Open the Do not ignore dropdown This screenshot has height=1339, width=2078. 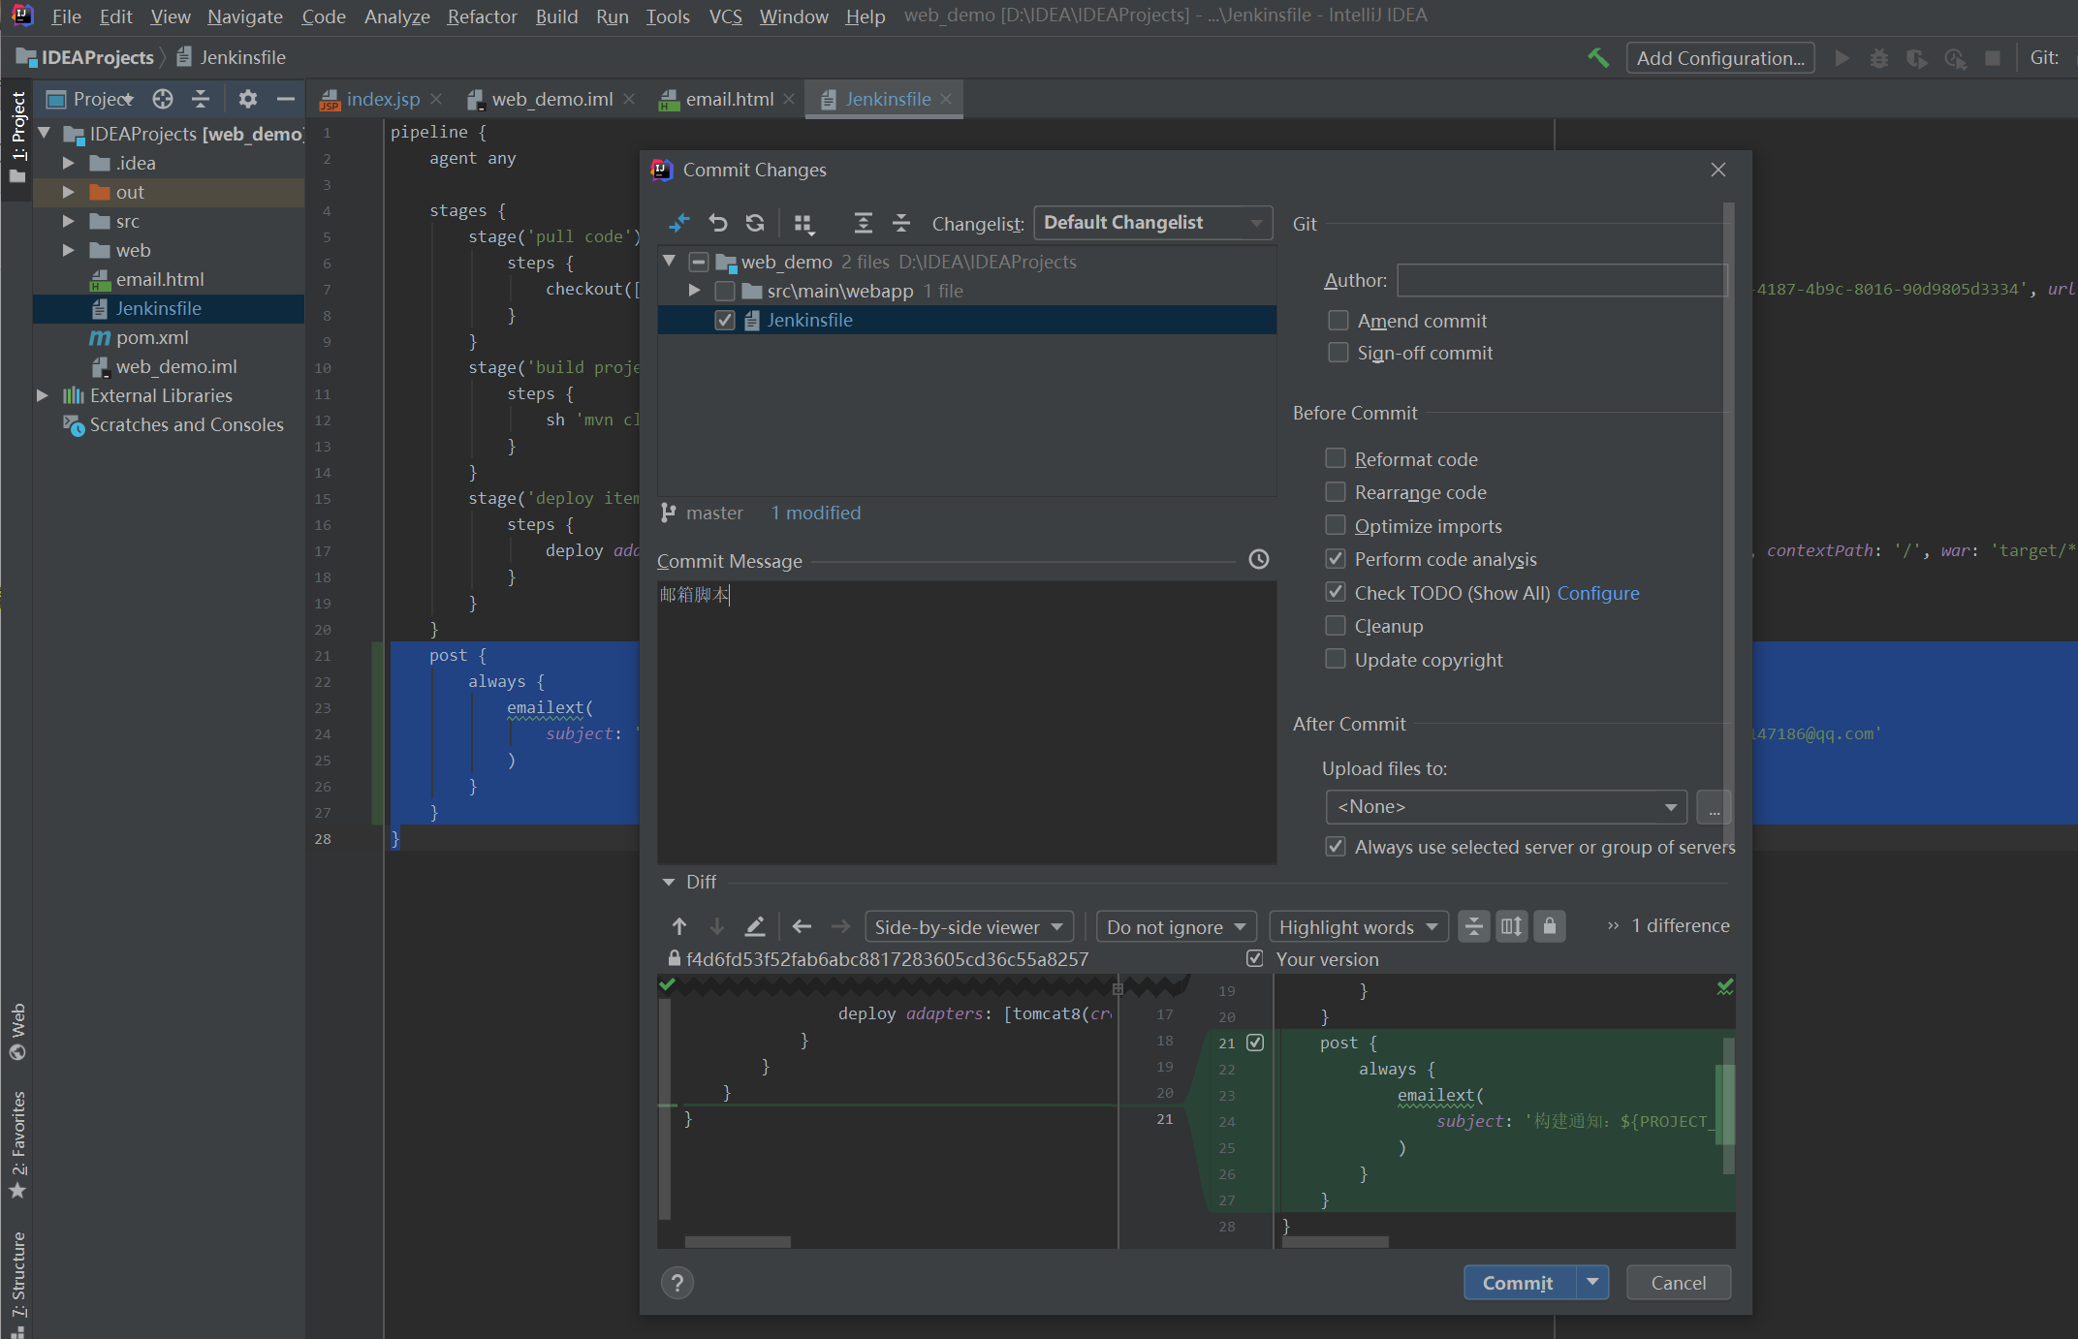pos(1177,926)
